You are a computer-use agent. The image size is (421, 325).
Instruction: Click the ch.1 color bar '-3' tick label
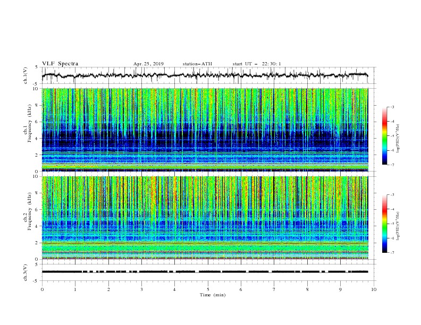click(392, 107)
